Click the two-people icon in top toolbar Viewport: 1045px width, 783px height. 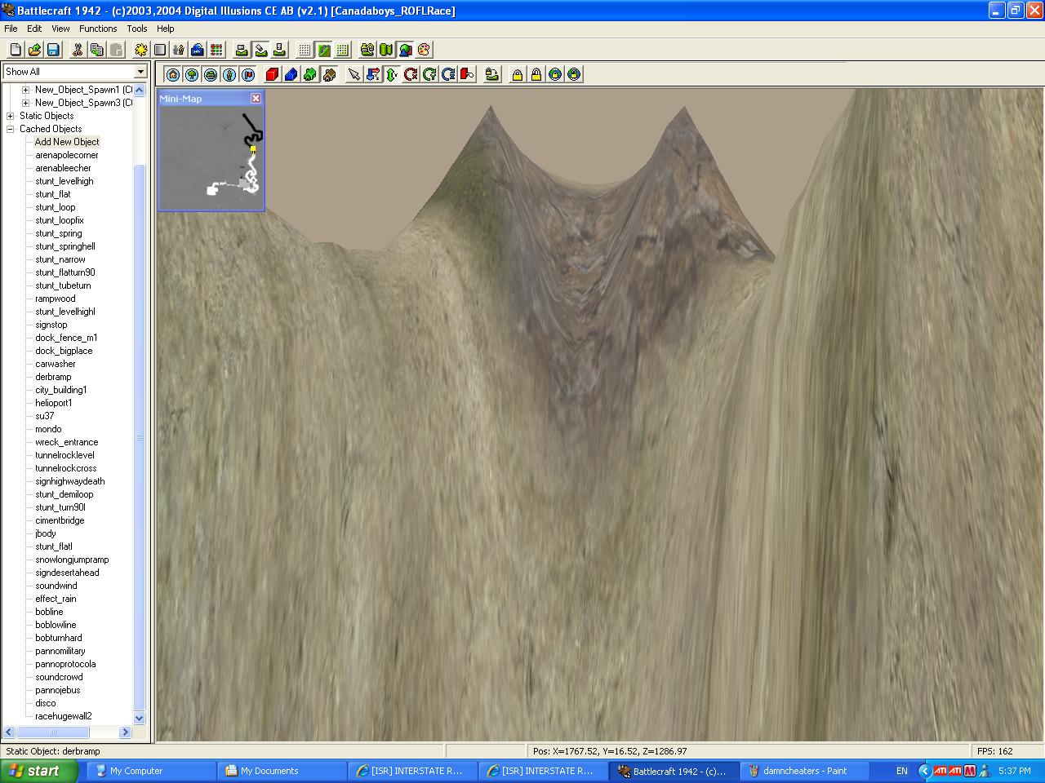coord(179,50)
